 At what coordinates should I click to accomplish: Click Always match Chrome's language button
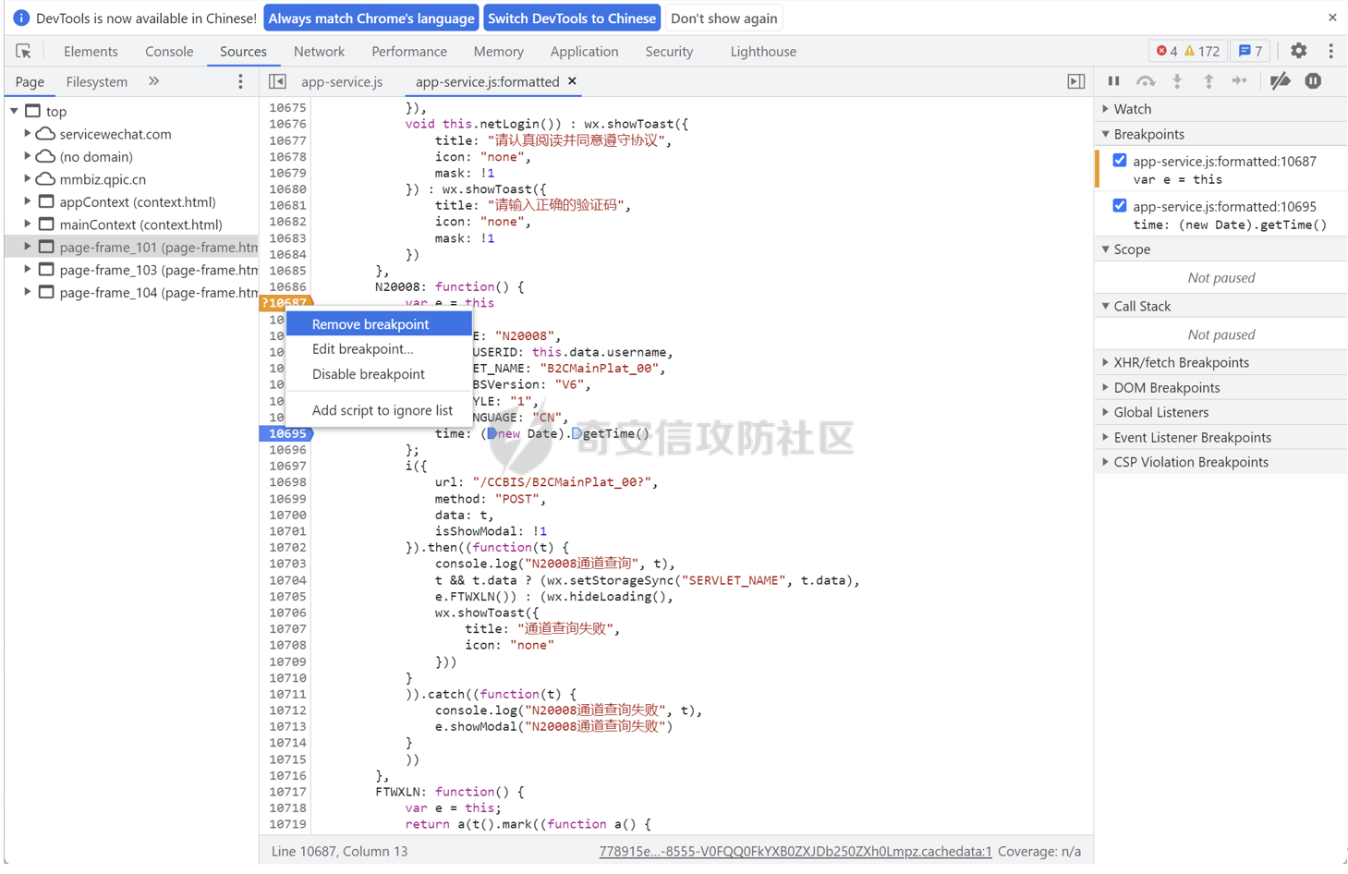click(371, 18)
